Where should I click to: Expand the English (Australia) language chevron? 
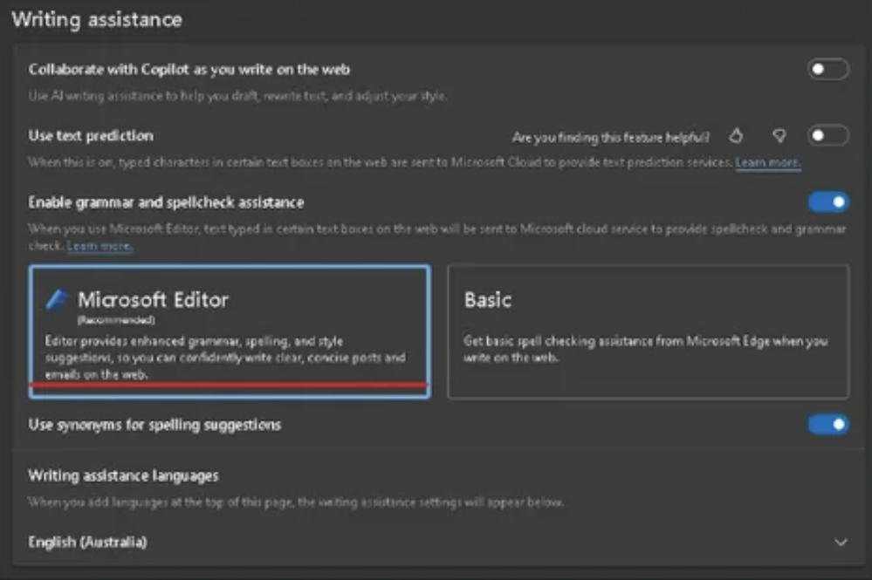pos(841,542)
